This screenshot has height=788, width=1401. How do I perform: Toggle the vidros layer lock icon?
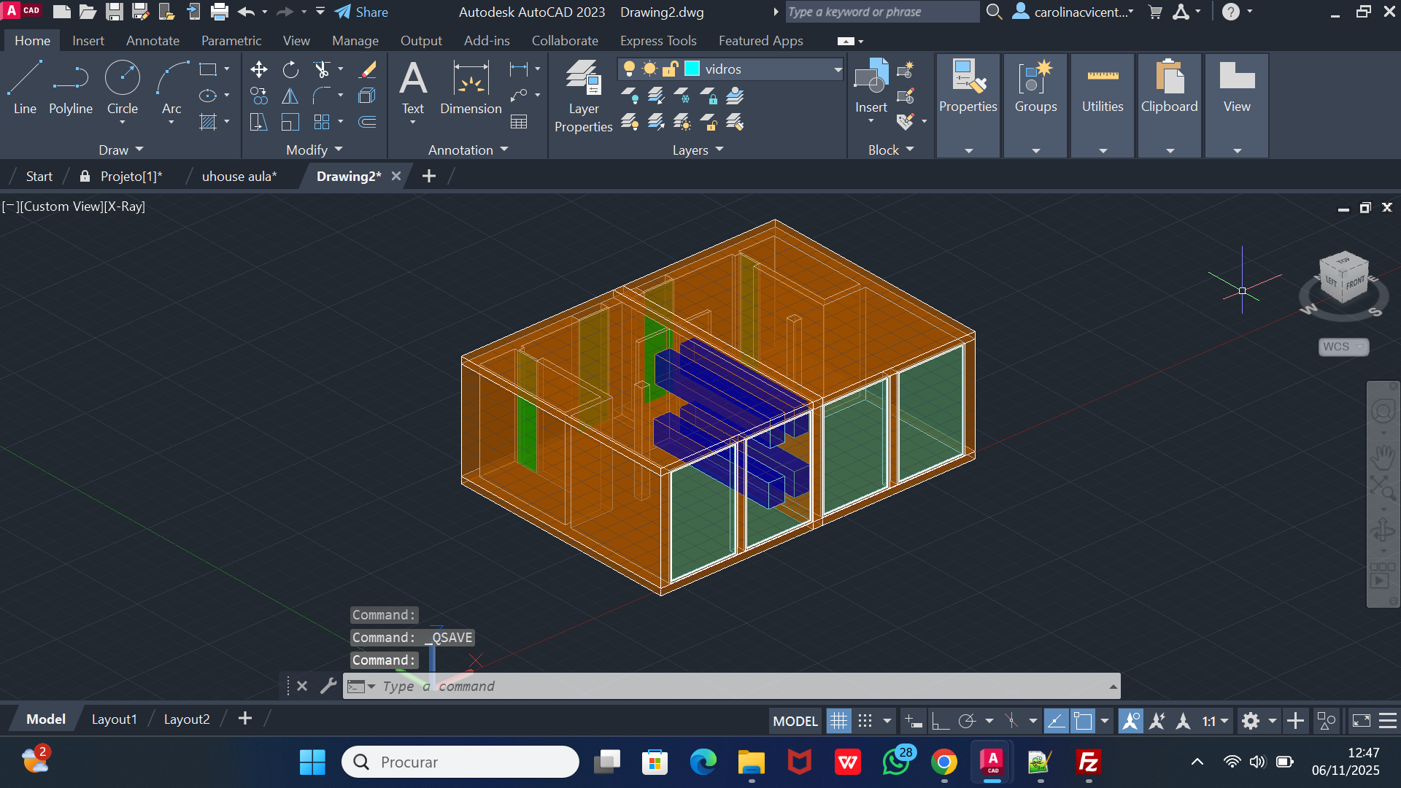(x=670, y=69)
